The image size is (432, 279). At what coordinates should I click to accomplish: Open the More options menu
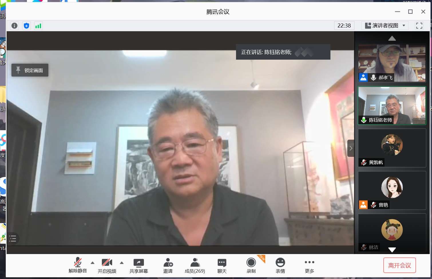tap(309, 266)
